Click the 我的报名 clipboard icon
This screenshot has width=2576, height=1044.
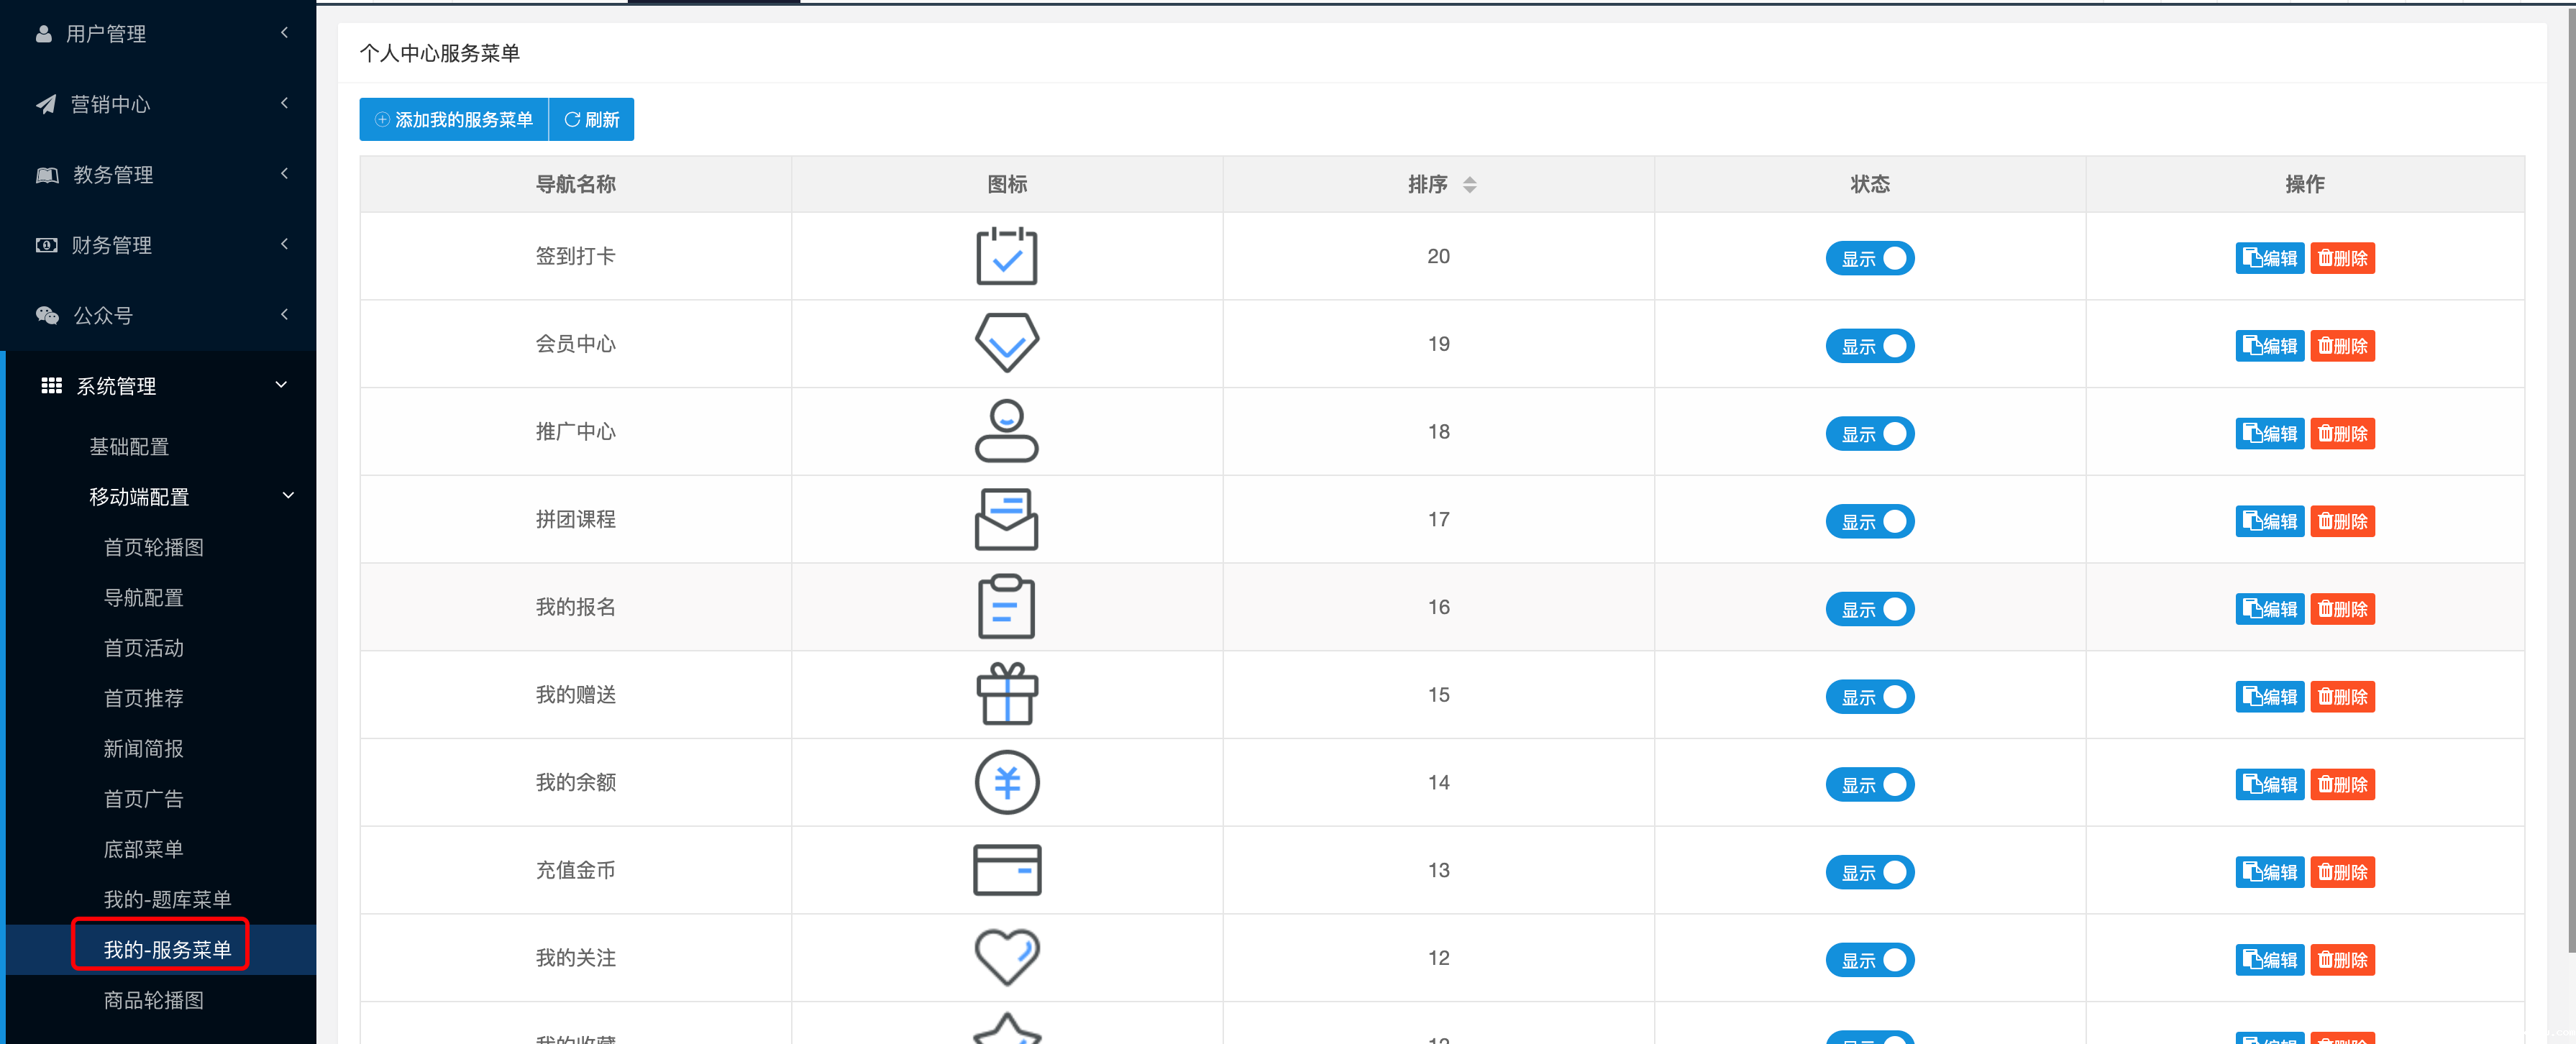pos(1006,607)
